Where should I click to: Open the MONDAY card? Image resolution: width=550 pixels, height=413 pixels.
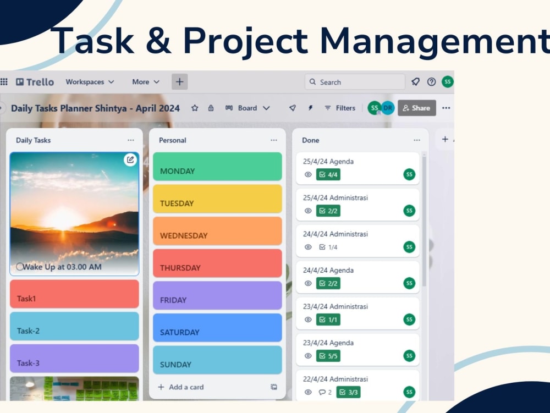pos(217,167)
